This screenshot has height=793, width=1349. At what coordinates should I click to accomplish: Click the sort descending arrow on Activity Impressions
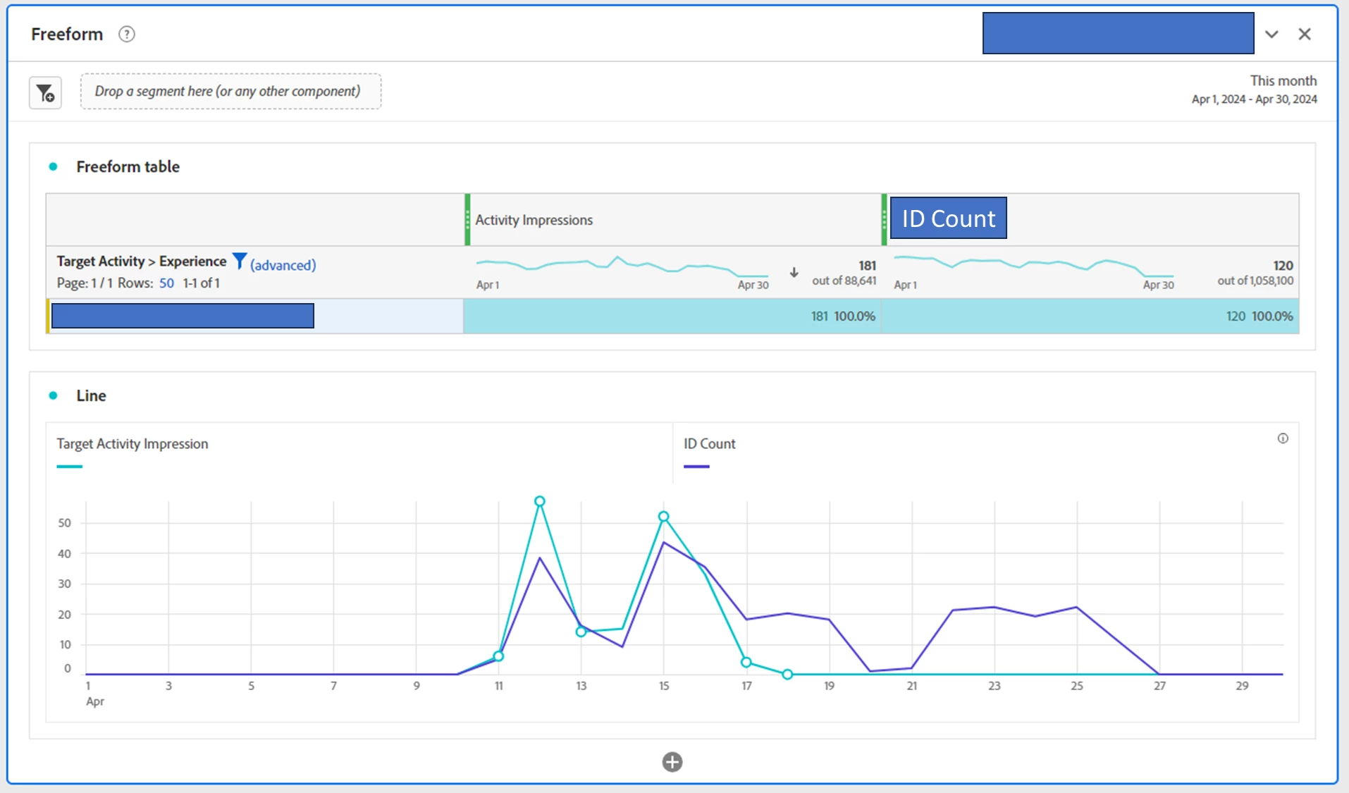[x=794, y=272]
